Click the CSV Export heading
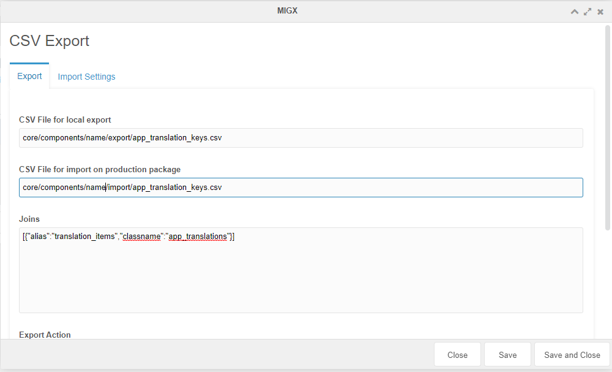612x372 pixels. coord(49,41)
